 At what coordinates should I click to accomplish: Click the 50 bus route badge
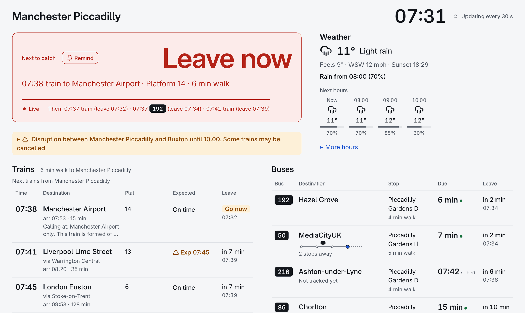282,235
